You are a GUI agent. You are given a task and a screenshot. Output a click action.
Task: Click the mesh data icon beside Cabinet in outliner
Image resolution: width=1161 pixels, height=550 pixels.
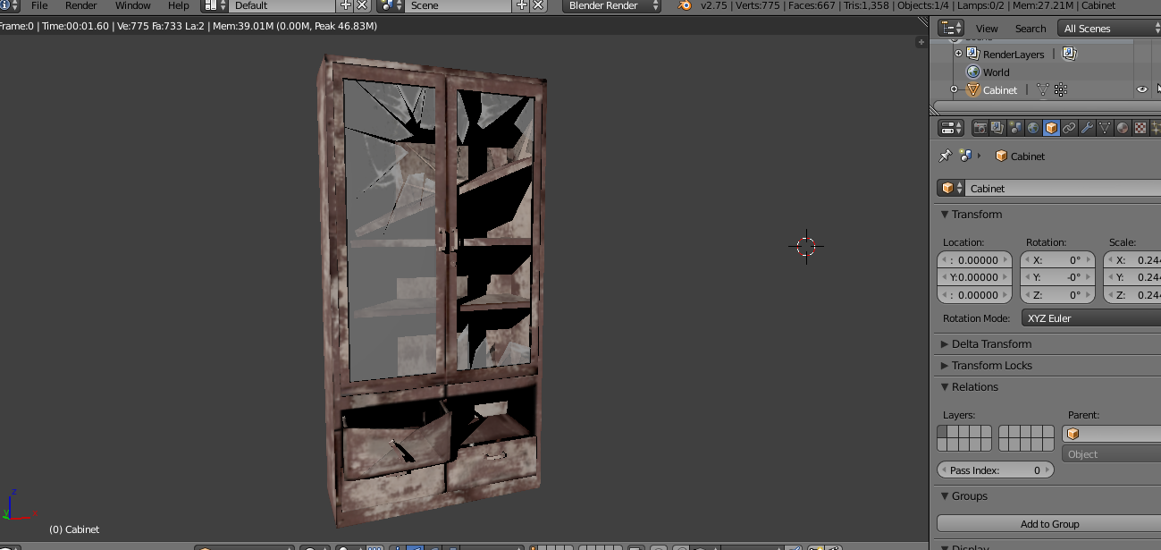click(x=1042, y=89)
